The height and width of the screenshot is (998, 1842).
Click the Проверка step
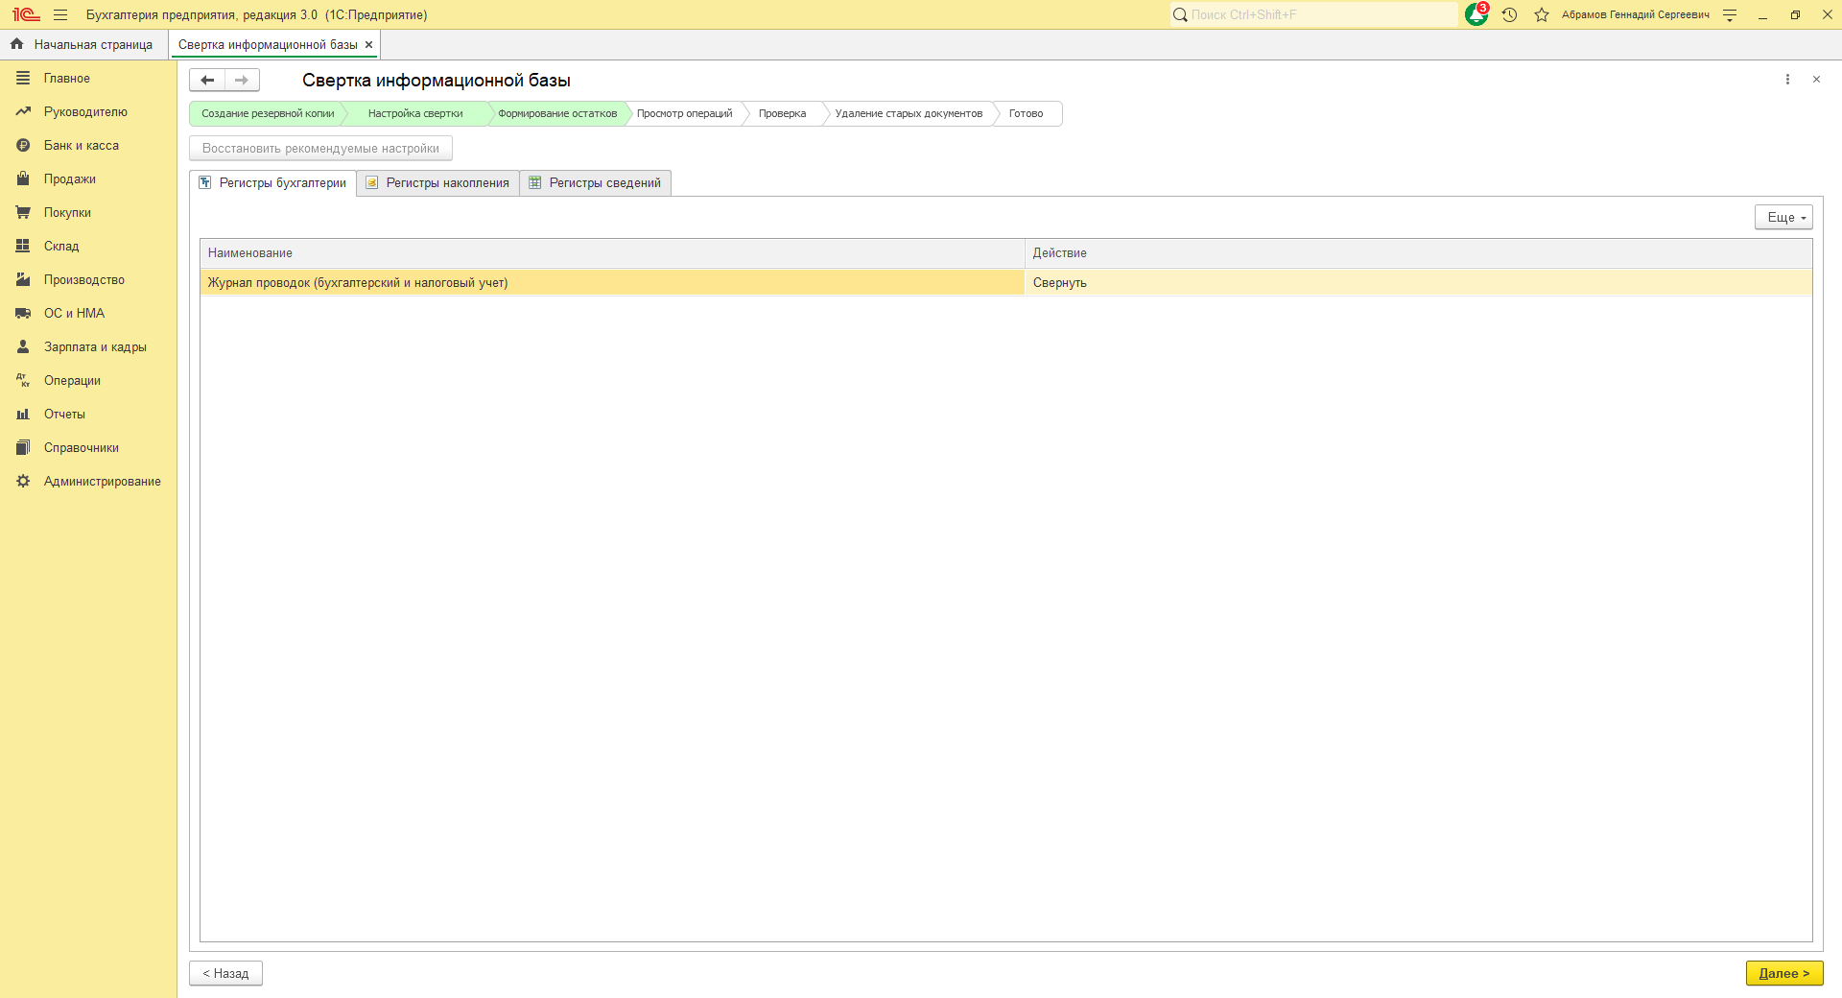click(x=782, y=113)
